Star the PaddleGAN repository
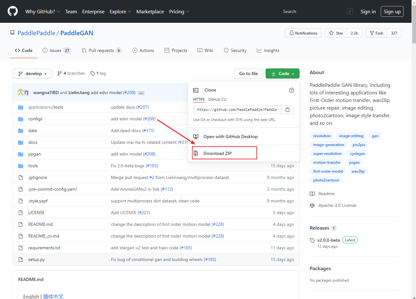The image size is (416, 299). [x=335, y=33]
